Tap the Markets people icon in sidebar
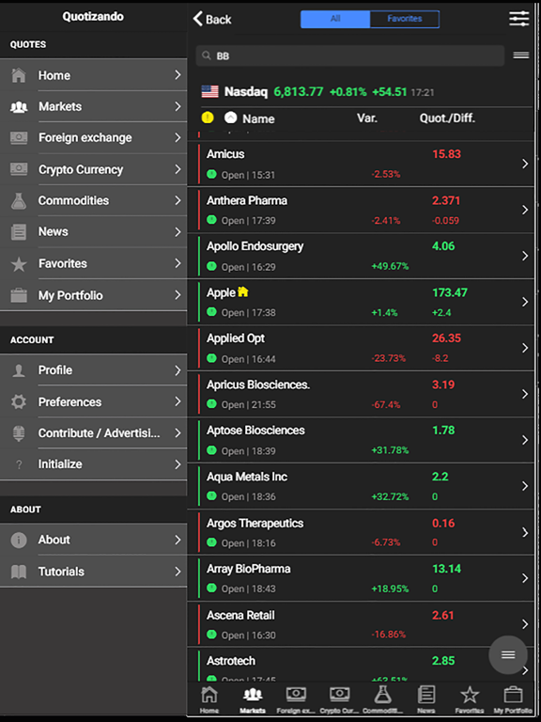The width and height of the screenshot is (541, 722). [x=19, y=107]
